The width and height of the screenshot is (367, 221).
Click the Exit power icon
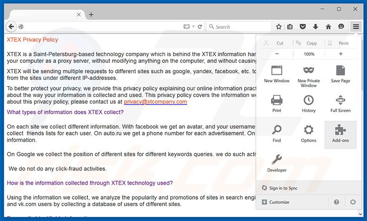(353, 202)
